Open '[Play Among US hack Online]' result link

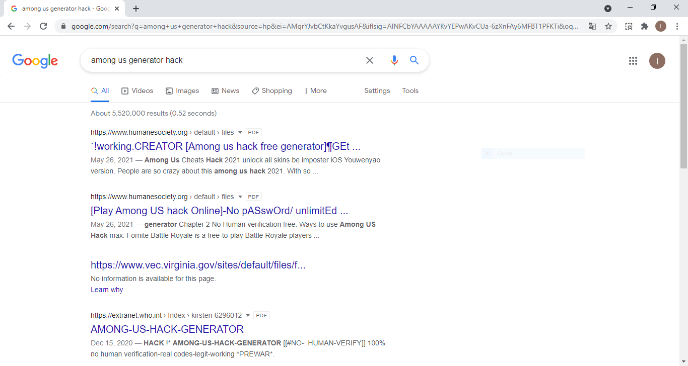(220, 211)
